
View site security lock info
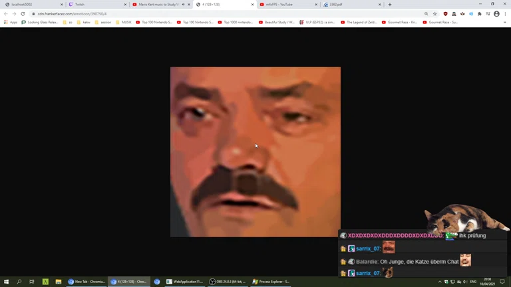33,14
